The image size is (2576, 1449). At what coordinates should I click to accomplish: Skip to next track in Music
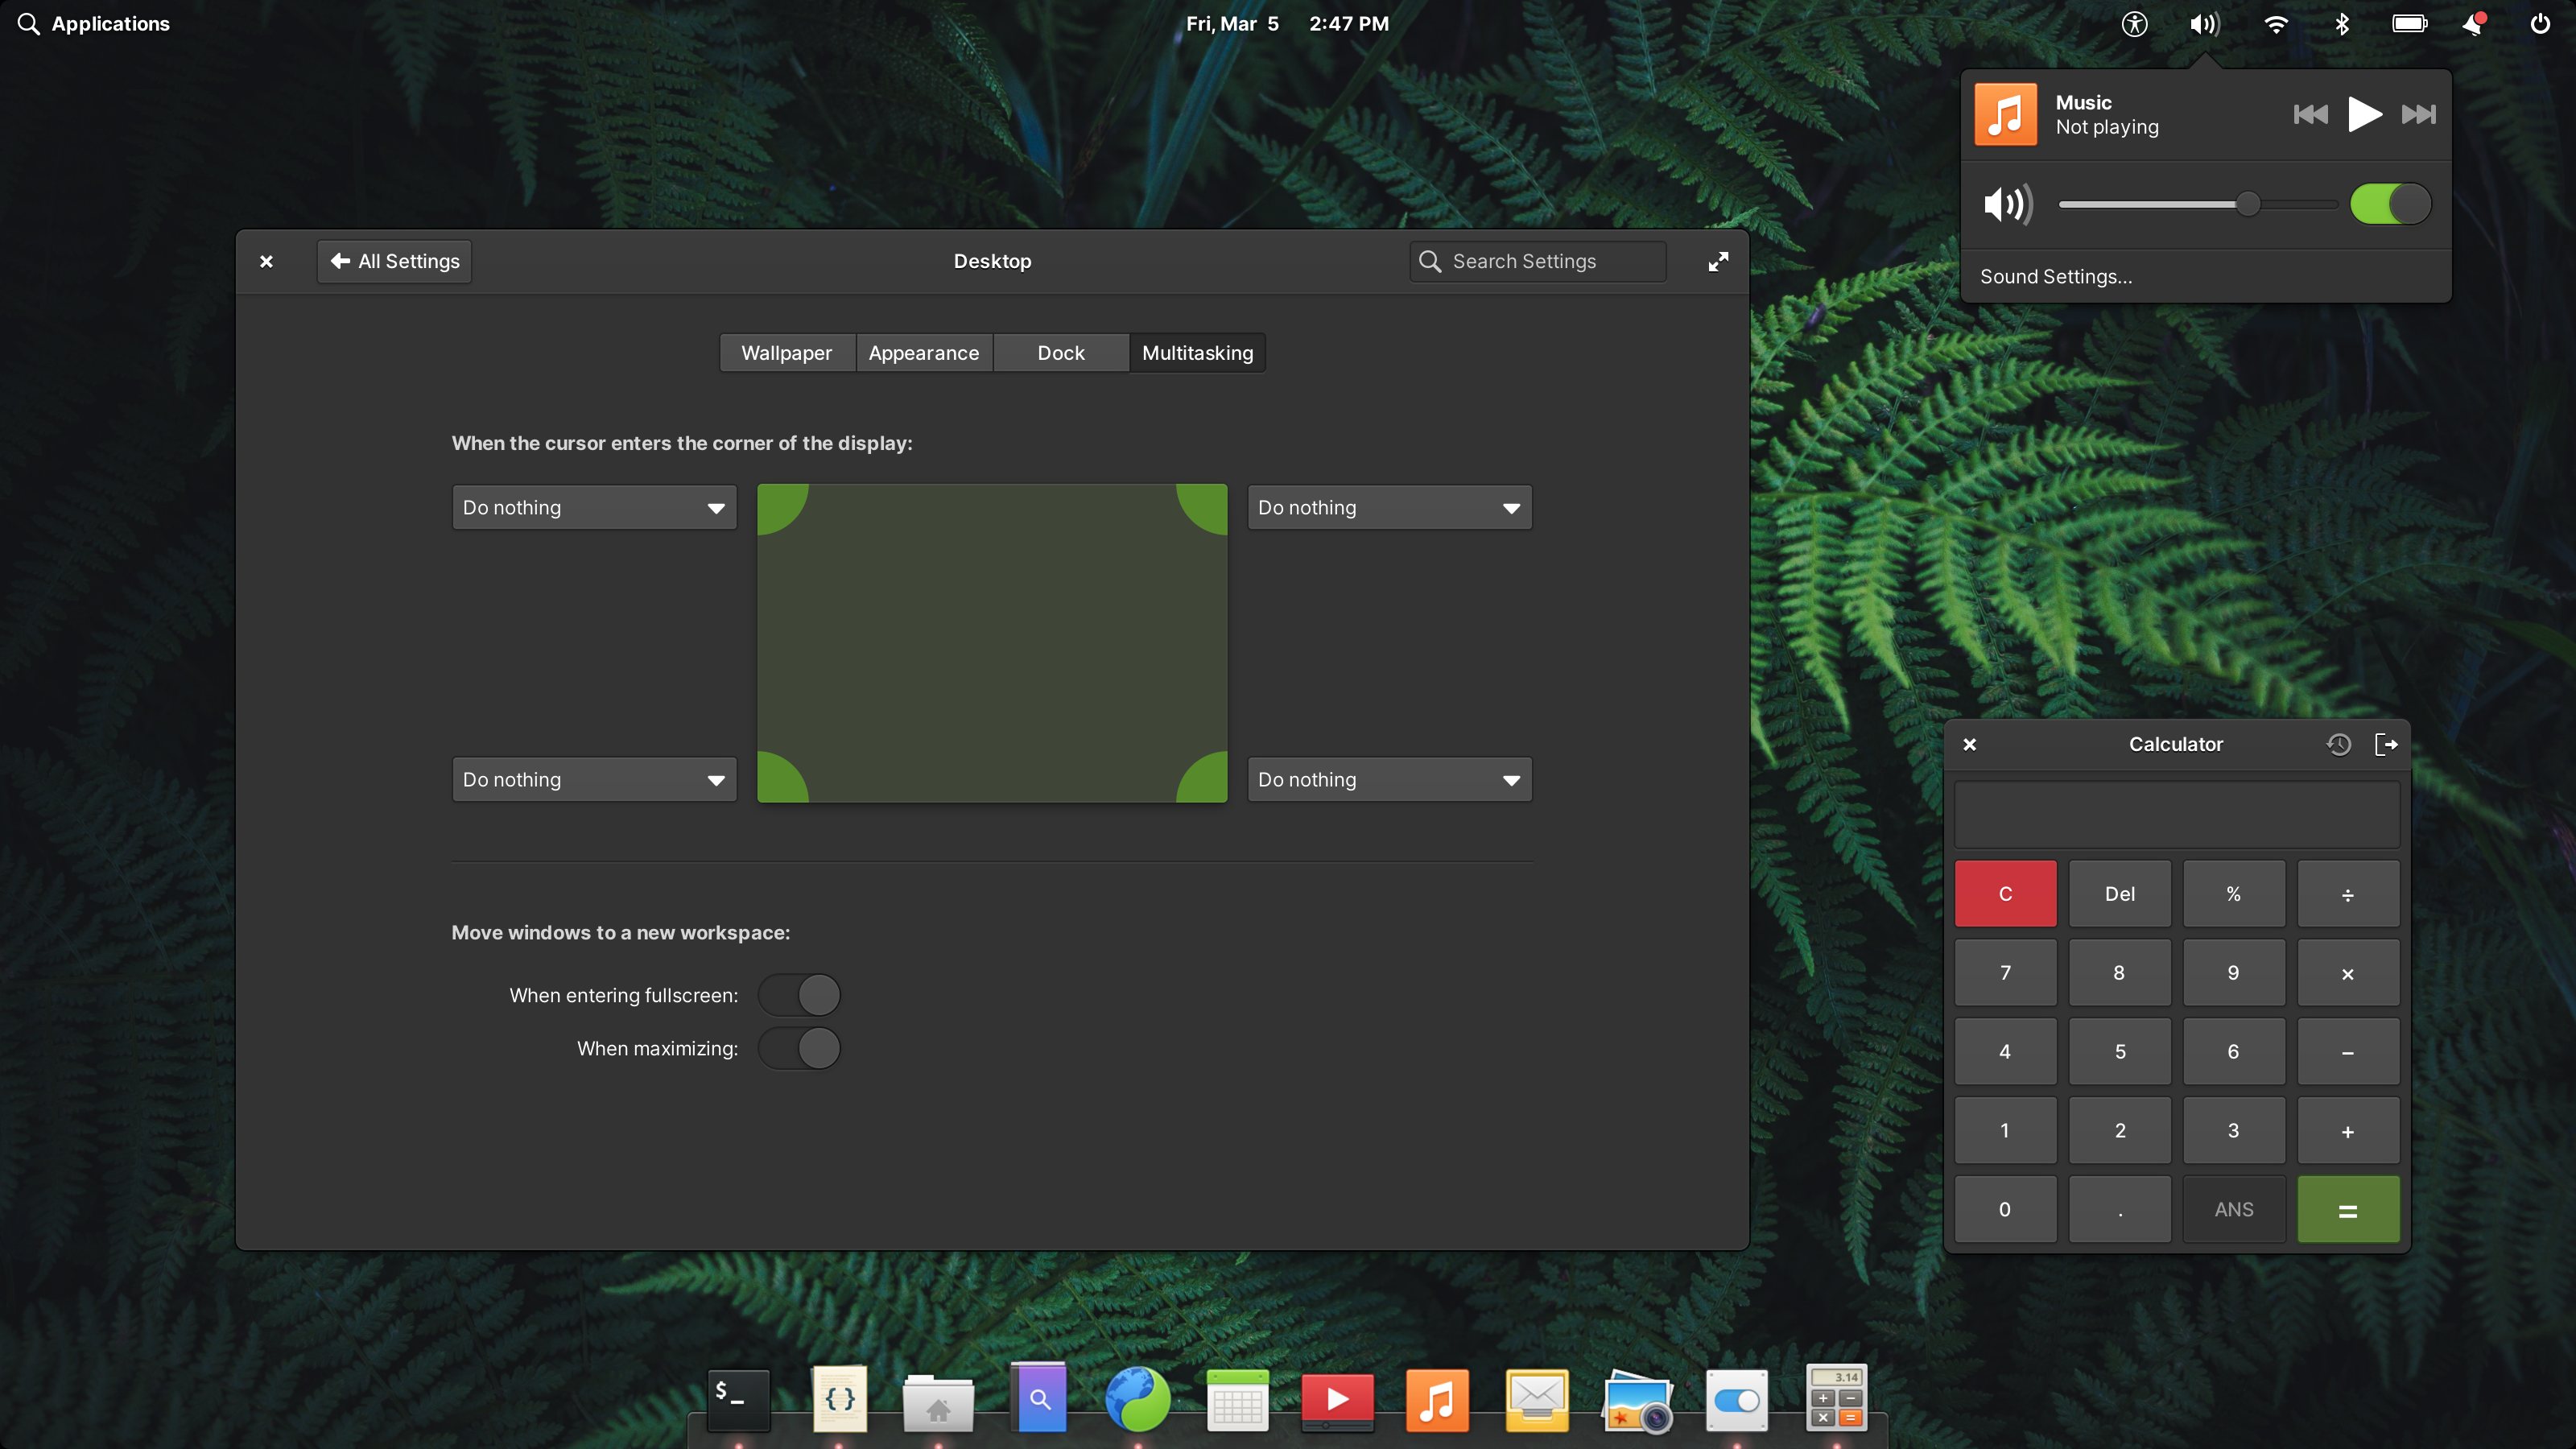[2418, 114]
